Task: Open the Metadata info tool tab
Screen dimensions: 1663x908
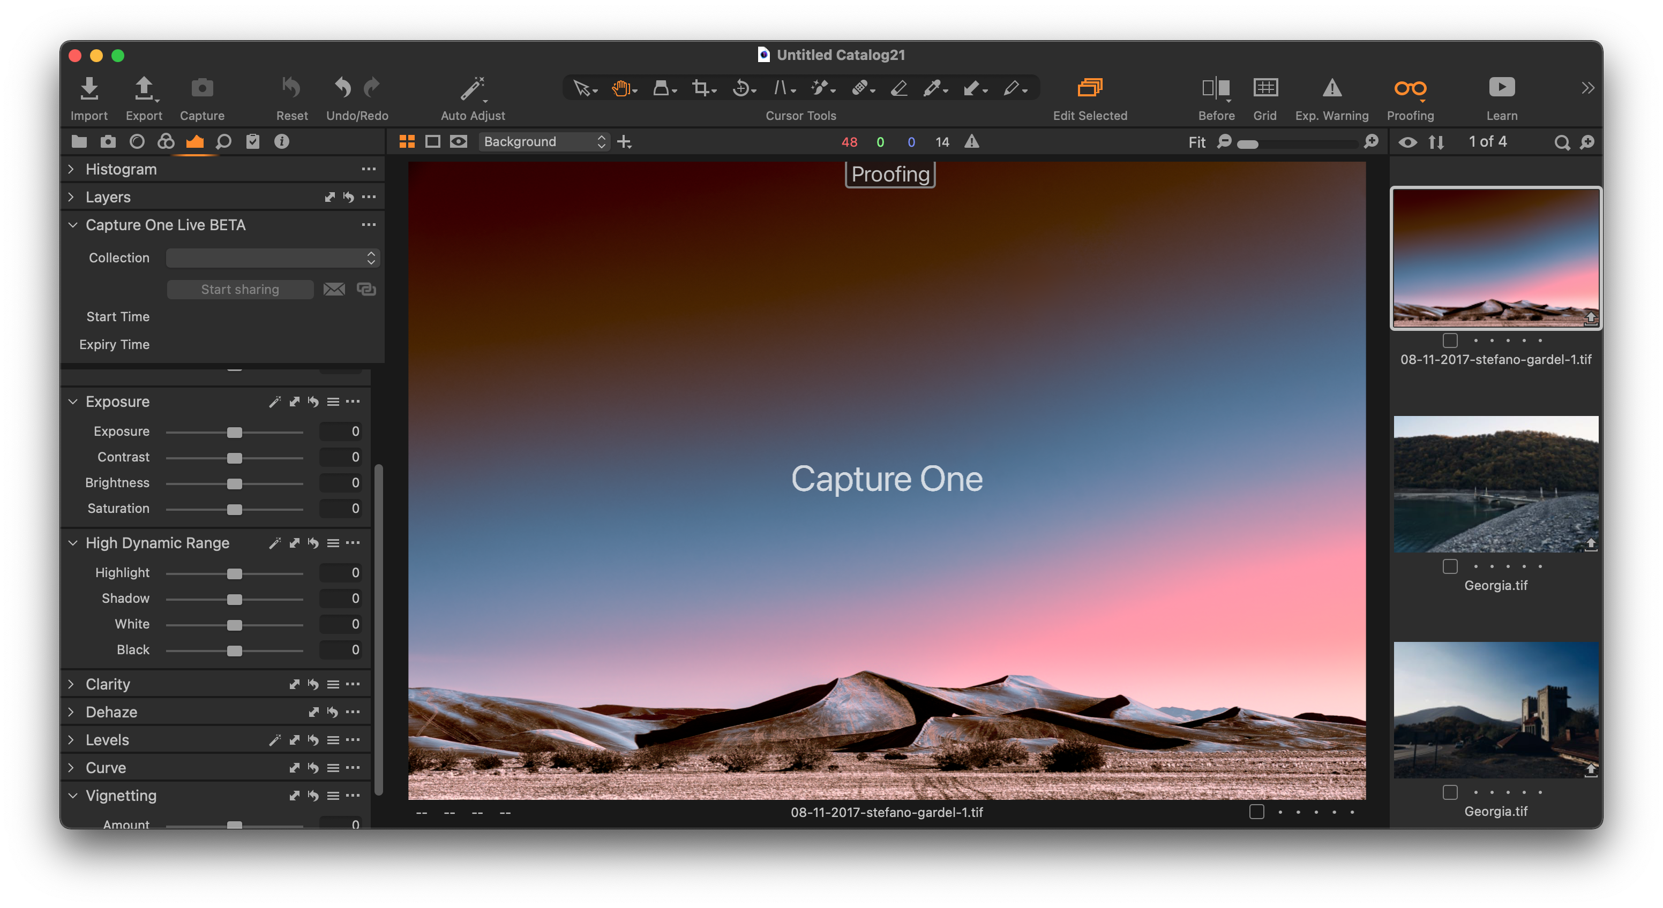Action: pyautogui.click(x=281, y=142)
